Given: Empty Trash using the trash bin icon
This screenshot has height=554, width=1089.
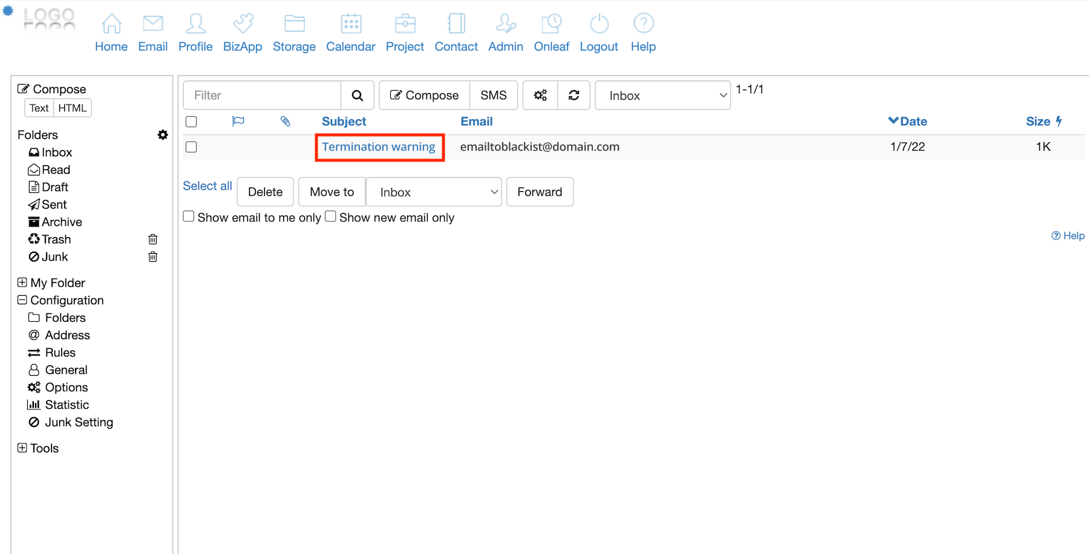Looking at the screenshot, I should (153, 240).
